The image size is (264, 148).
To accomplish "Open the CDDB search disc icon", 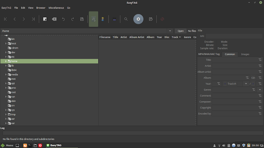I will (139, 19).
